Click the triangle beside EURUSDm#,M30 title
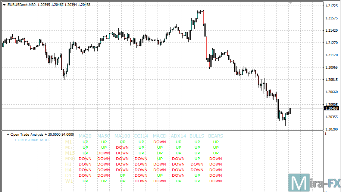 4,4
